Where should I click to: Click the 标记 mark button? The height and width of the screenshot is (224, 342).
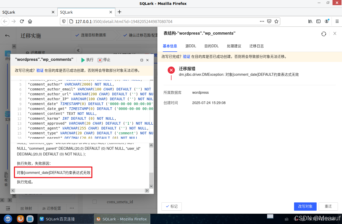[172, 206]
